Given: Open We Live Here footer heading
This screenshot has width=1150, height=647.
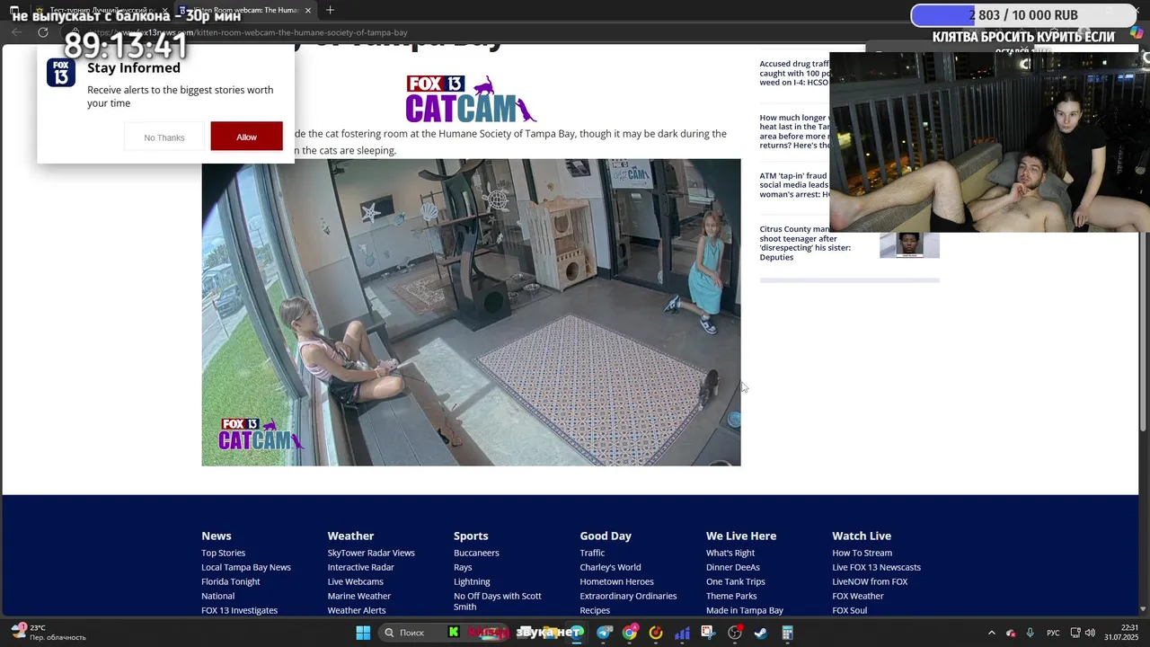Looking at the screenshot, I should coord(741,536).
